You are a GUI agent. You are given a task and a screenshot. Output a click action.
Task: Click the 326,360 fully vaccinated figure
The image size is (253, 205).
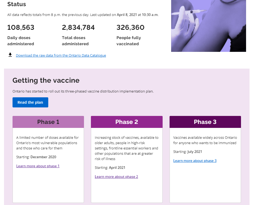point(130,28)
